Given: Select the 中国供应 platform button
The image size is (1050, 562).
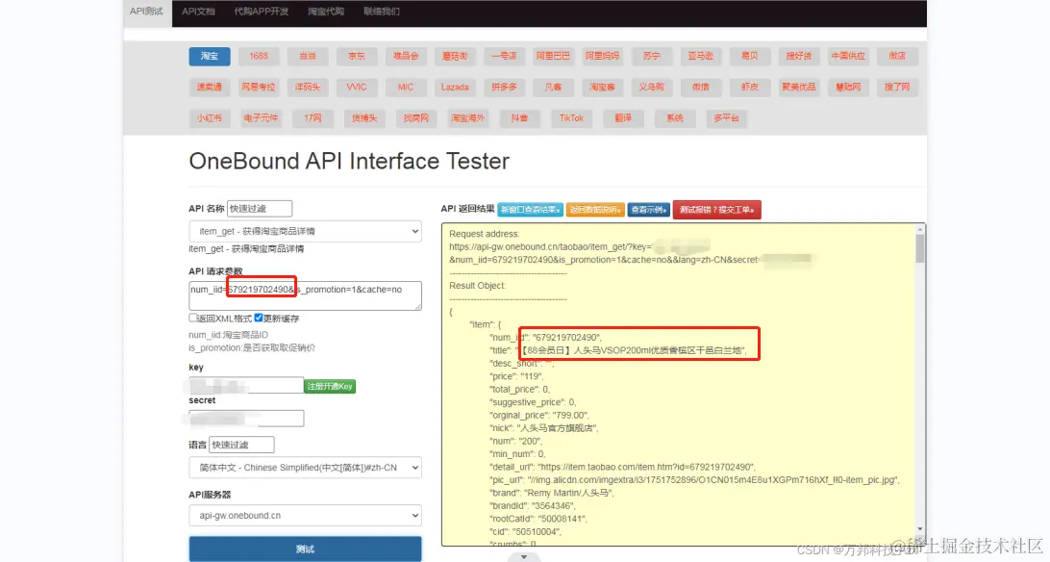Looking at the screenshot, I should [x=848, y=56].
